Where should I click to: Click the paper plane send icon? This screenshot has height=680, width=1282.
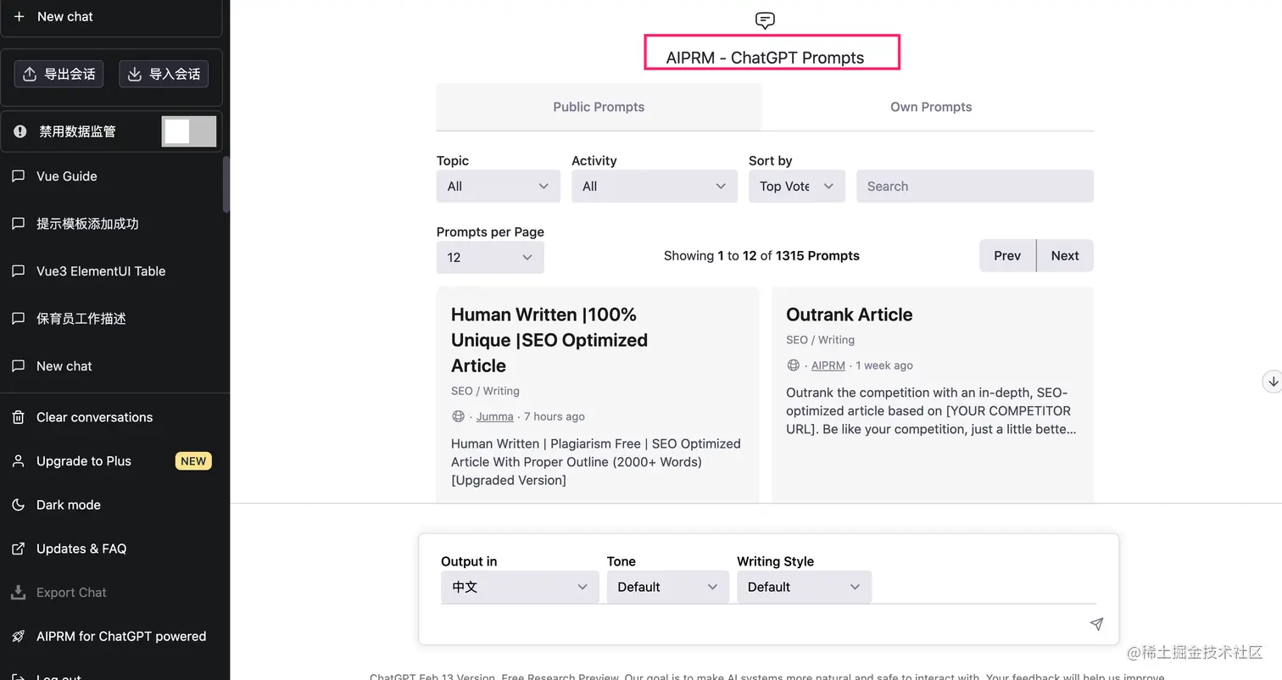tap(1096, 624)
